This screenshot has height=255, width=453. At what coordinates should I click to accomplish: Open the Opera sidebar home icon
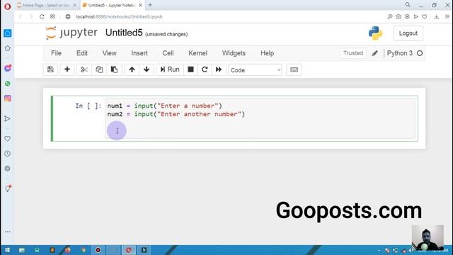(8, 33)
